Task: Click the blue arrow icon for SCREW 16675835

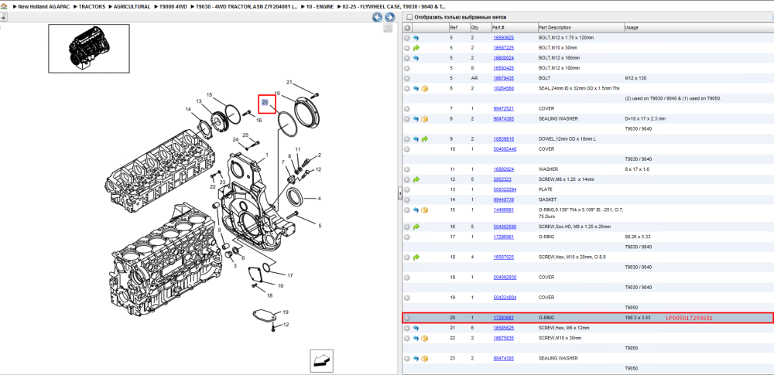Action: tap(416, 338)
